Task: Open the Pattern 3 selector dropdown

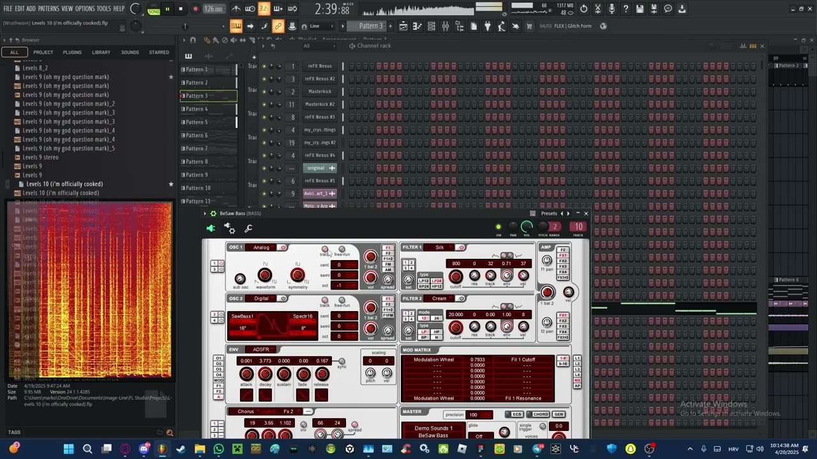Action: [x=371, y=26]
